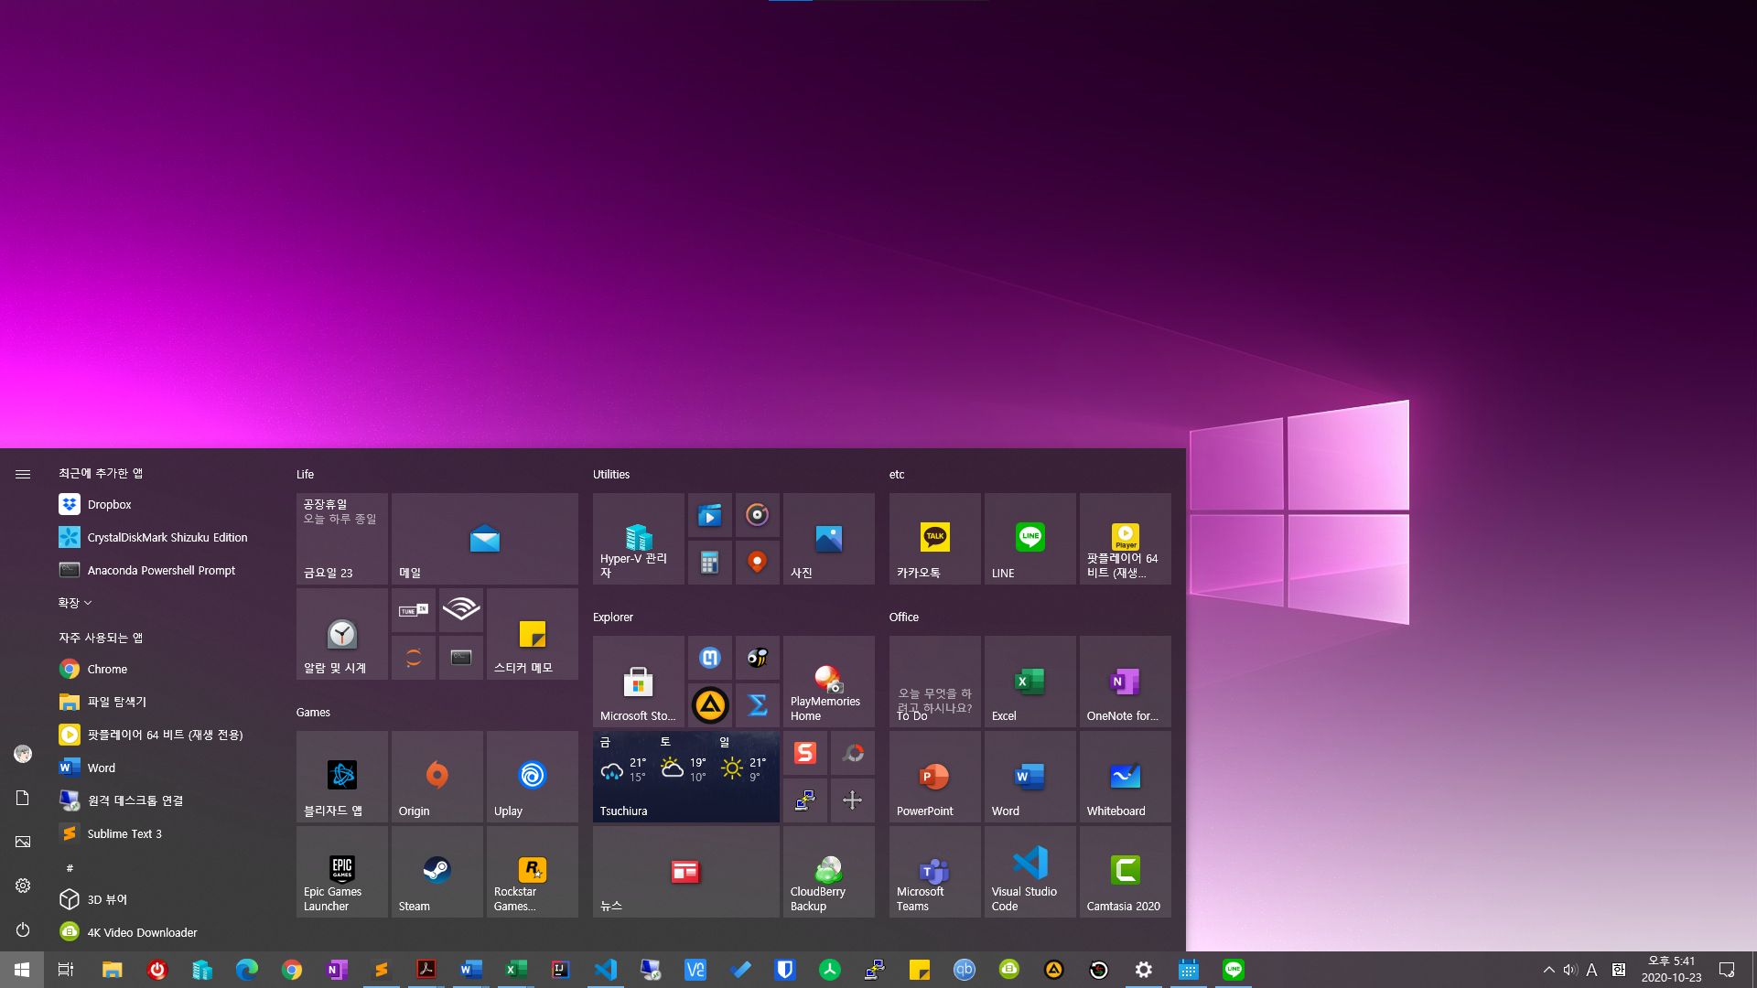Open the Camtasia 2020 tile
1757x988 pixels.
point(1125,871)
